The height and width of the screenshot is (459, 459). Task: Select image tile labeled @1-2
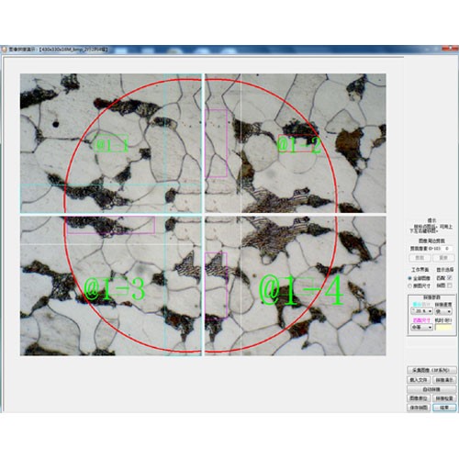point(296,143)
